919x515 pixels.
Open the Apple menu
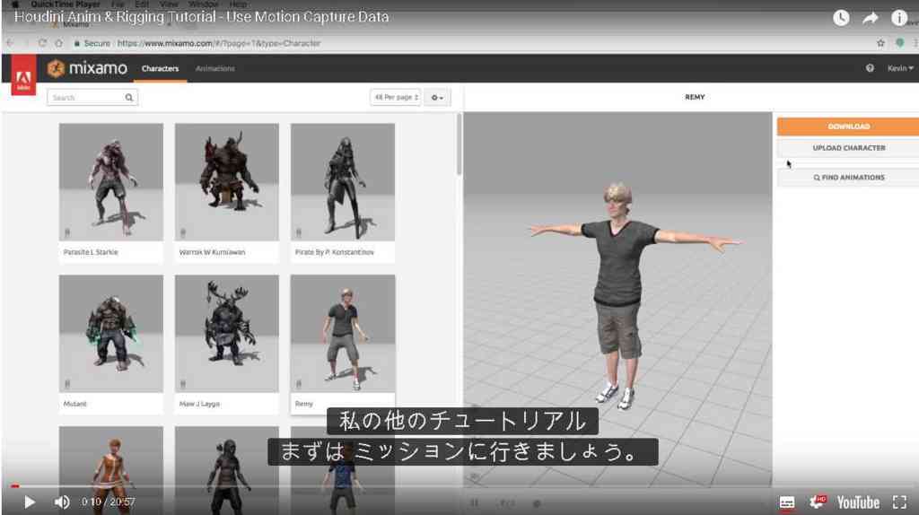(16, 4)
